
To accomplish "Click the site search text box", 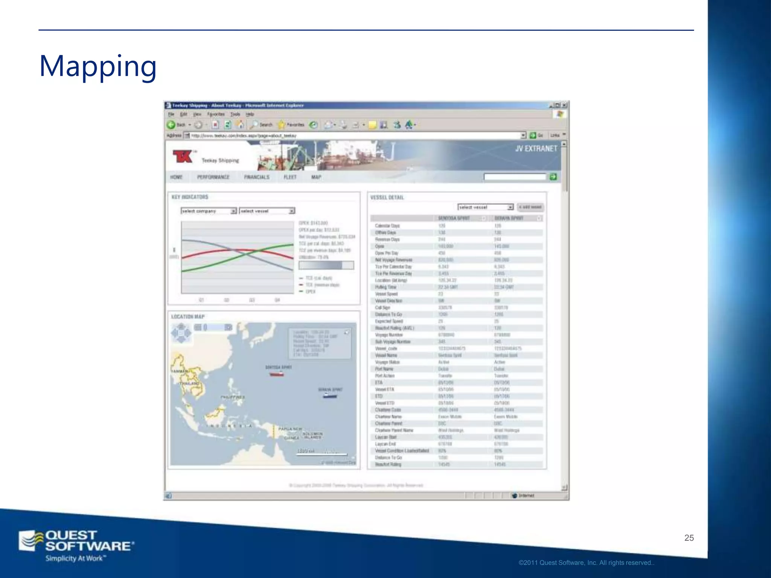I will 515,177.
